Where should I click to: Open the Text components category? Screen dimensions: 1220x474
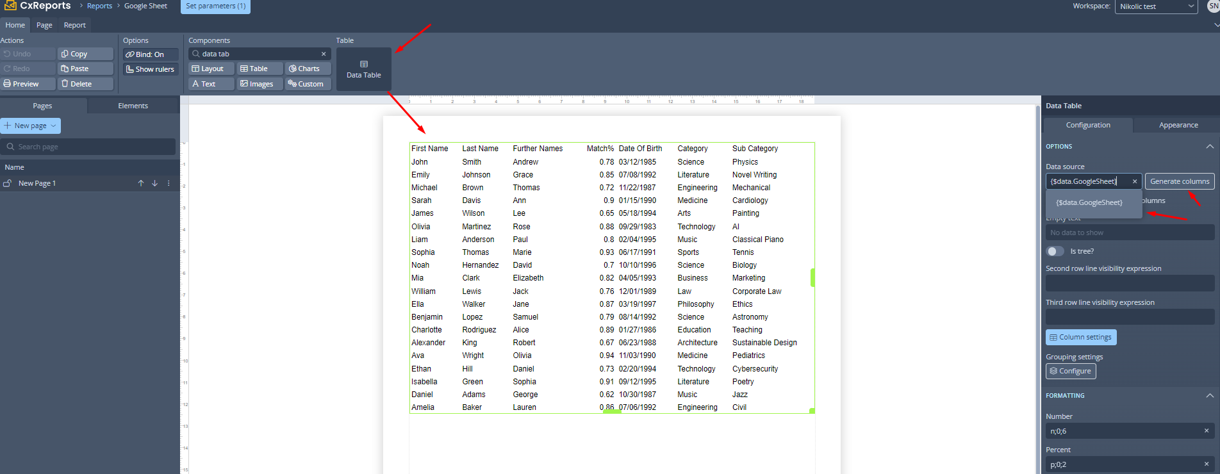click(x=211, y=84)
